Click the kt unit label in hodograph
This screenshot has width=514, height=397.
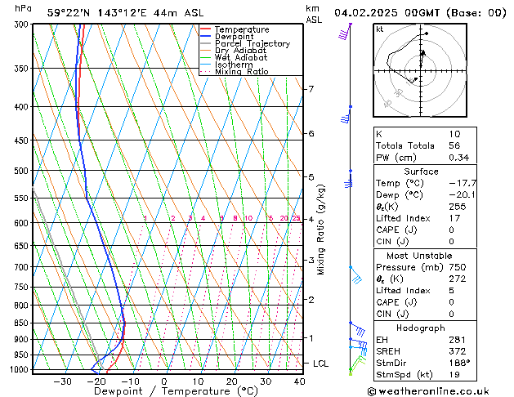tap(380, 29)
